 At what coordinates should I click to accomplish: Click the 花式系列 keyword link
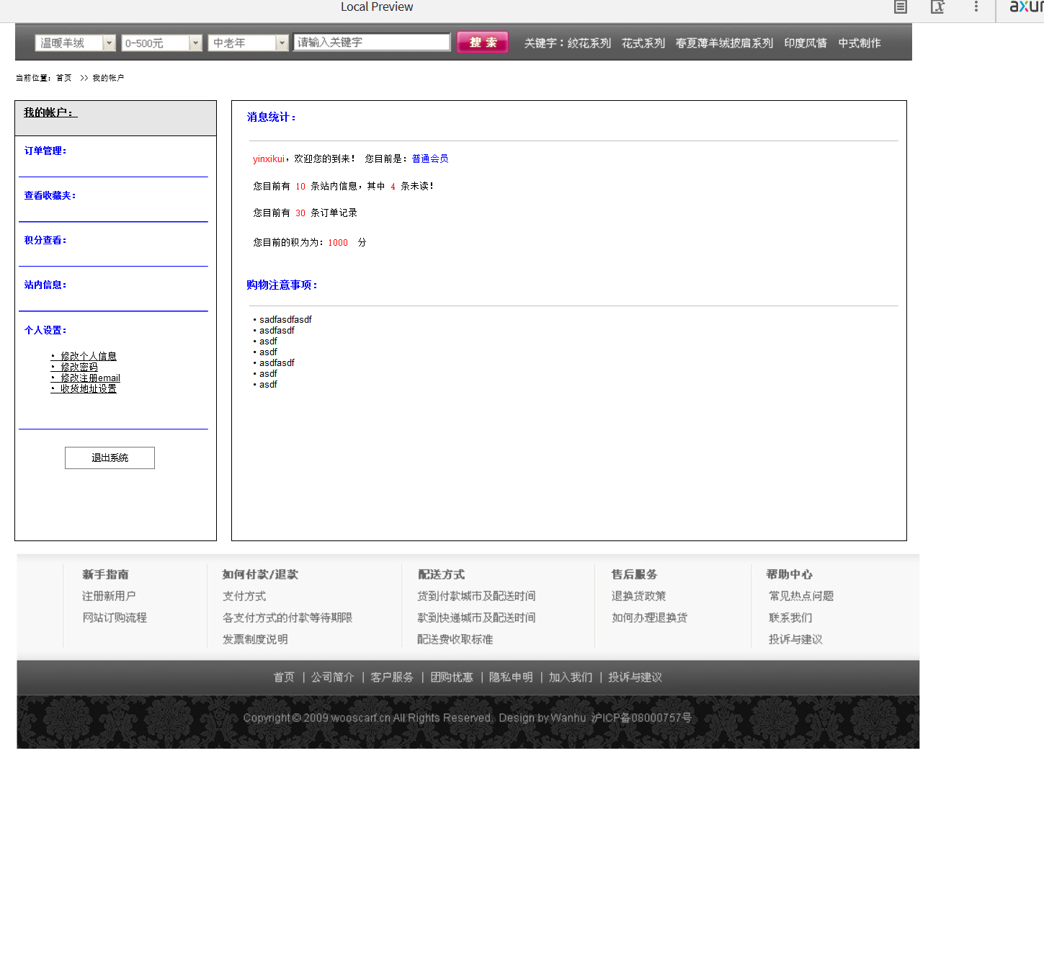[643, 43]
